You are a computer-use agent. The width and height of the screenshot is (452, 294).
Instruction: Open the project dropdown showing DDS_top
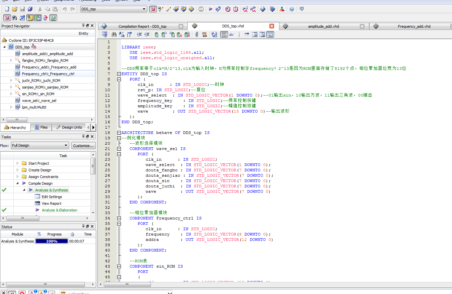pyautogui.click(x=114, y=9)
